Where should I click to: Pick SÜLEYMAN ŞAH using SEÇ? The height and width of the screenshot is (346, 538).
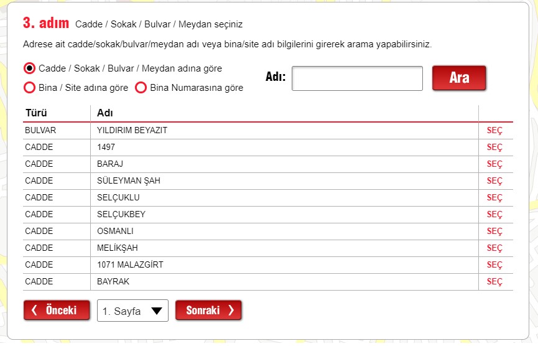pos(494,181)
